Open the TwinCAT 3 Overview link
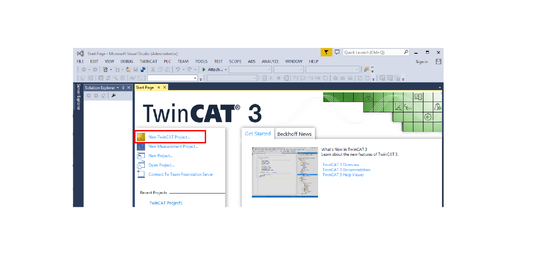 pos(341,165)
